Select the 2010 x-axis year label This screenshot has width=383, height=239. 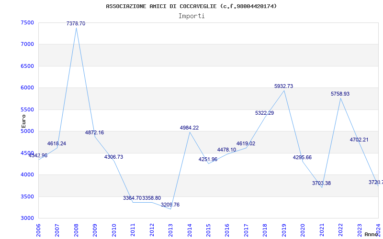114,230
